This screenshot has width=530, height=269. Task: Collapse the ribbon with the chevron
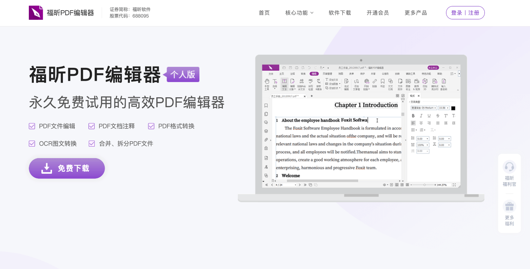pos(458,90)
